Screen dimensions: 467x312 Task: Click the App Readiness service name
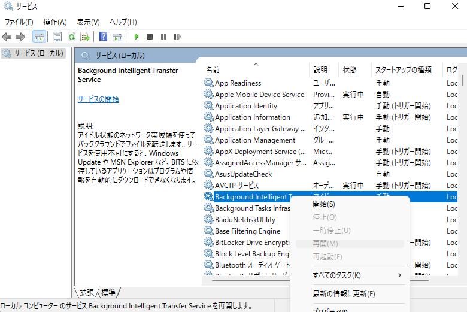tap(238, 83)
